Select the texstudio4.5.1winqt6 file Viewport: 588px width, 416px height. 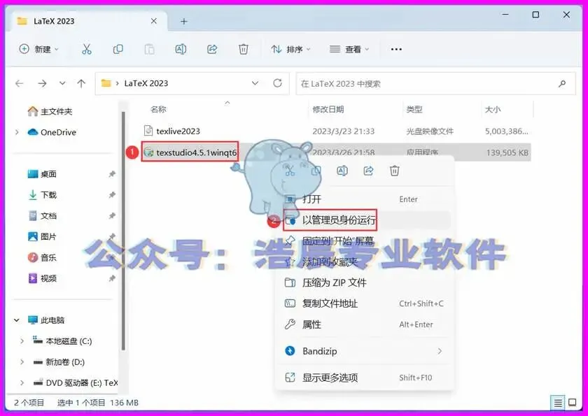point(190,152)
